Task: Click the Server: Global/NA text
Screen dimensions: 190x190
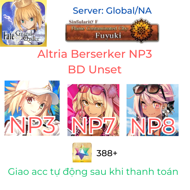Action: 112,11
